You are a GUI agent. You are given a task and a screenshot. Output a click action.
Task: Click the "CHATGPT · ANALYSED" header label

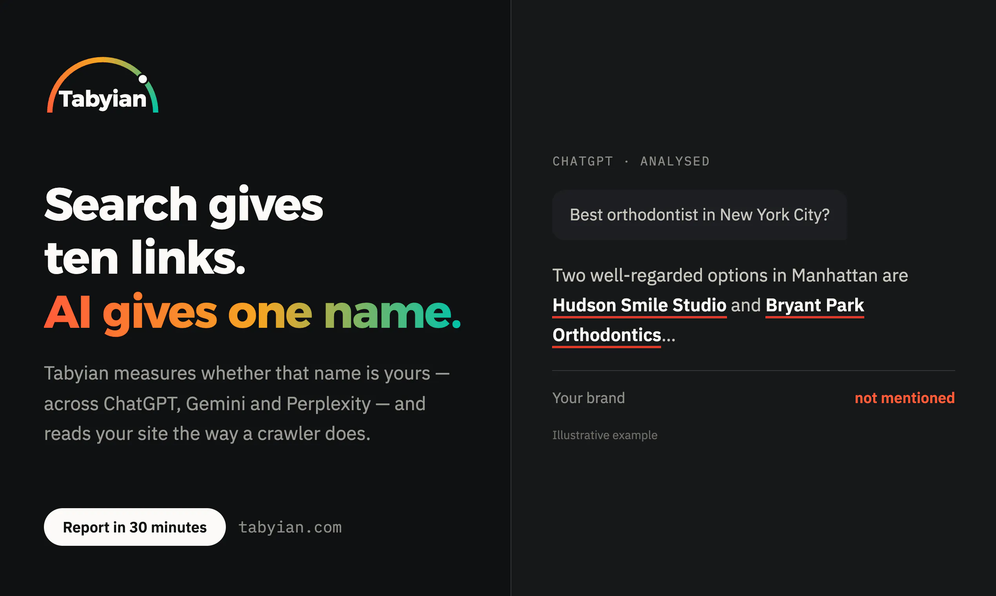pyautogui.click(x=631, y=162)
